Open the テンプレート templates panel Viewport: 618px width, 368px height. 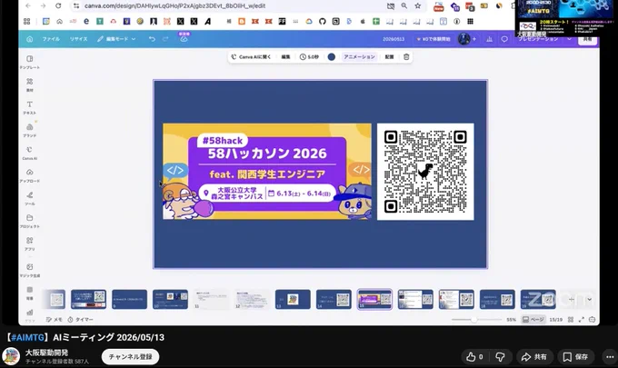click(x=30, y=62)
